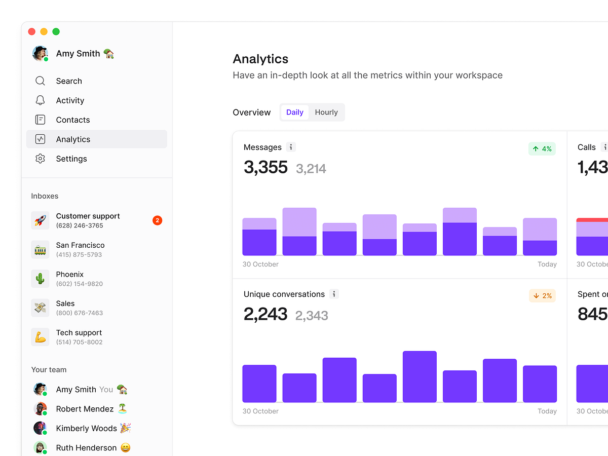Open Contacts via the card icon
This screenshot has height=456, width=608.
(40, 120)
